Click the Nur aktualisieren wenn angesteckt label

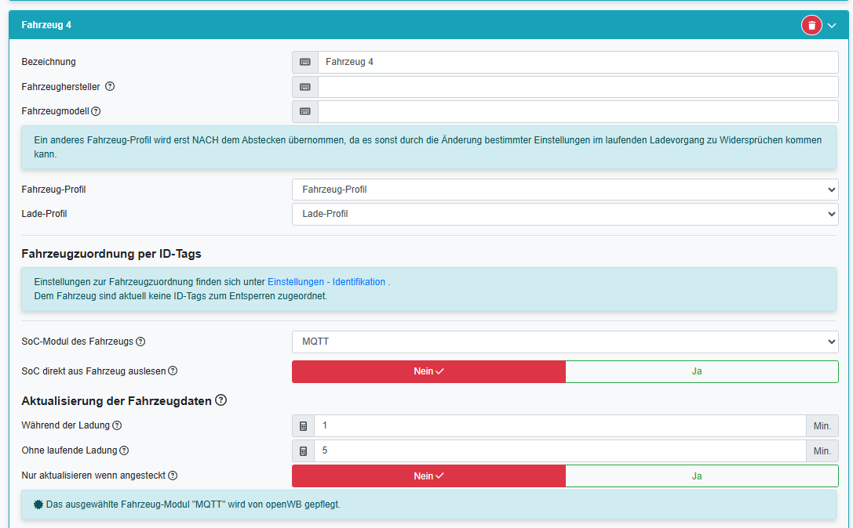93,476
